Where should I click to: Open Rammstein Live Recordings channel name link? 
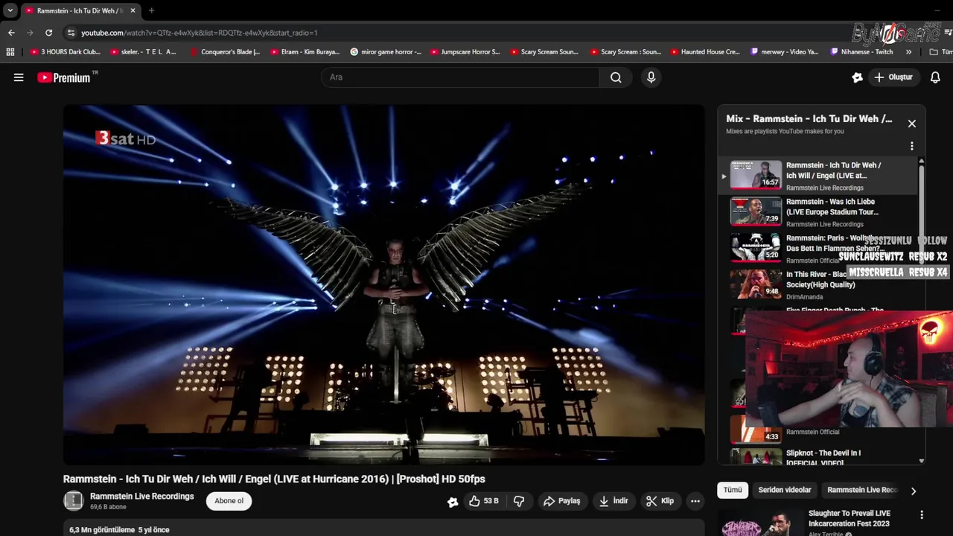[x=141, y=497]
